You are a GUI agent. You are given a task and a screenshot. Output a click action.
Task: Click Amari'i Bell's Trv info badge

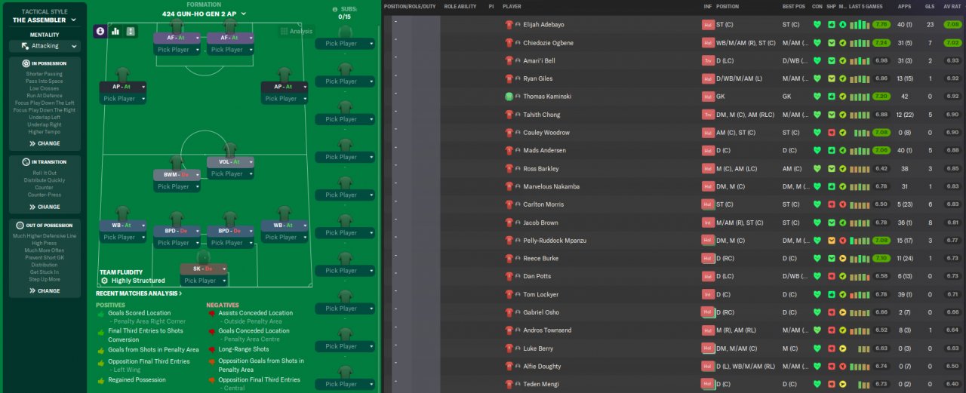pyautogui.click(x=708, y=60)
